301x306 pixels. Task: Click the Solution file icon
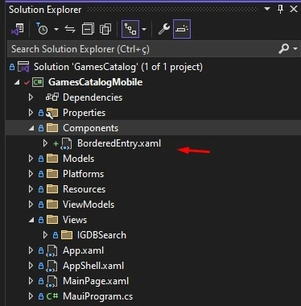[x=23, y=67]
